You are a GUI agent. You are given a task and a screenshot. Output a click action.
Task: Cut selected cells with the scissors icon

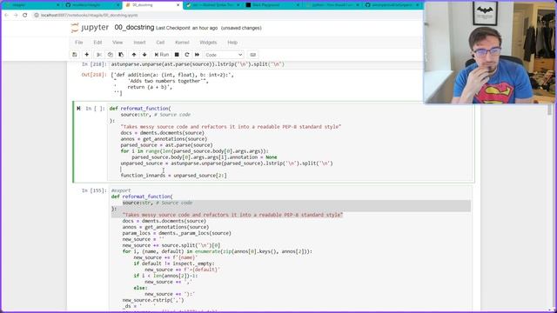point(99,55)
